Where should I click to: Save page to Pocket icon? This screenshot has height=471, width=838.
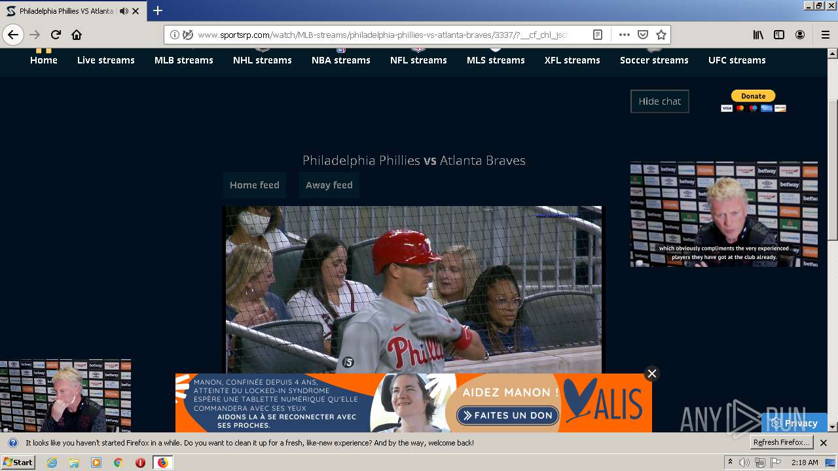(643, 35)
